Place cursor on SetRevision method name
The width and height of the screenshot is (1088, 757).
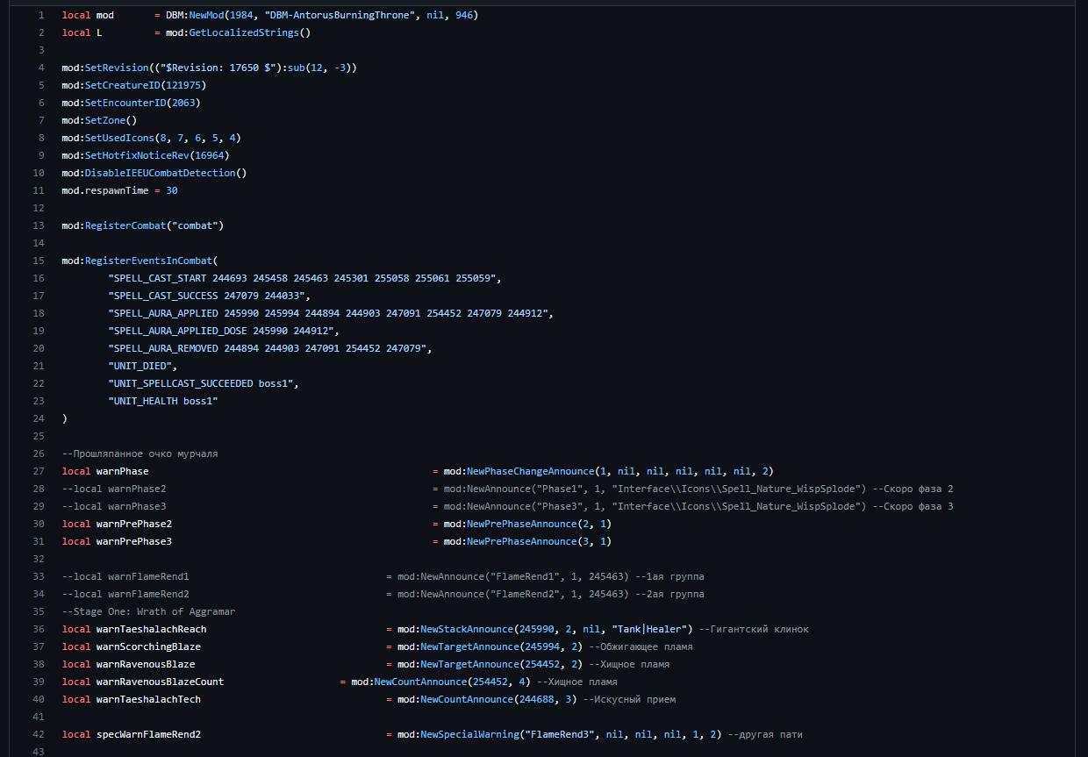117,68
